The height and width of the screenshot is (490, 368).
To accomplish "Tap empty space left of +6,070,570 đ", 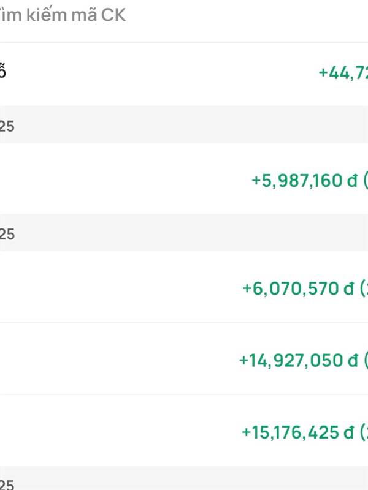I will (120, 287).
